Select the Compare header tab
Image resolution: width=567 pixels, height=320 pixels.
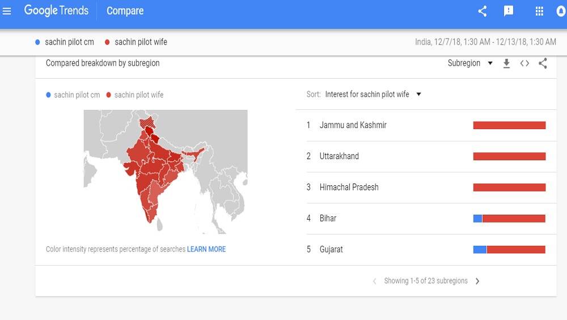point(125,11)
